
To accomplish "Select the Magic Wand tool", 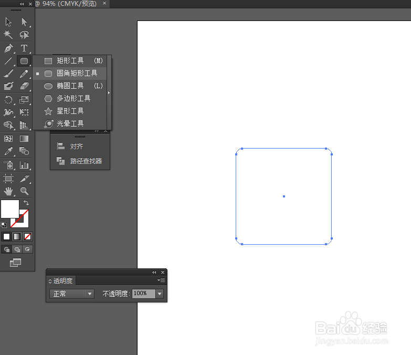I will [x=8, y=34].
